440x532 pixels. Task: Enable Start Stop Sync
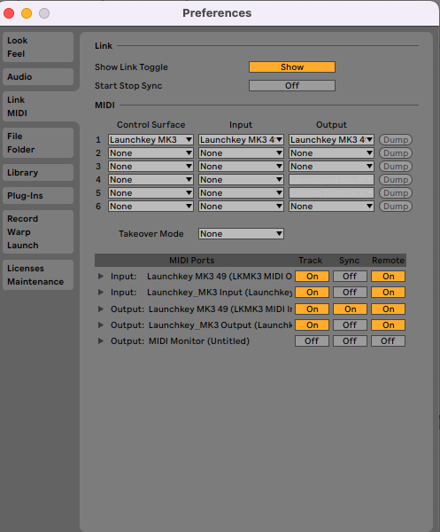(x=292, y=85)
